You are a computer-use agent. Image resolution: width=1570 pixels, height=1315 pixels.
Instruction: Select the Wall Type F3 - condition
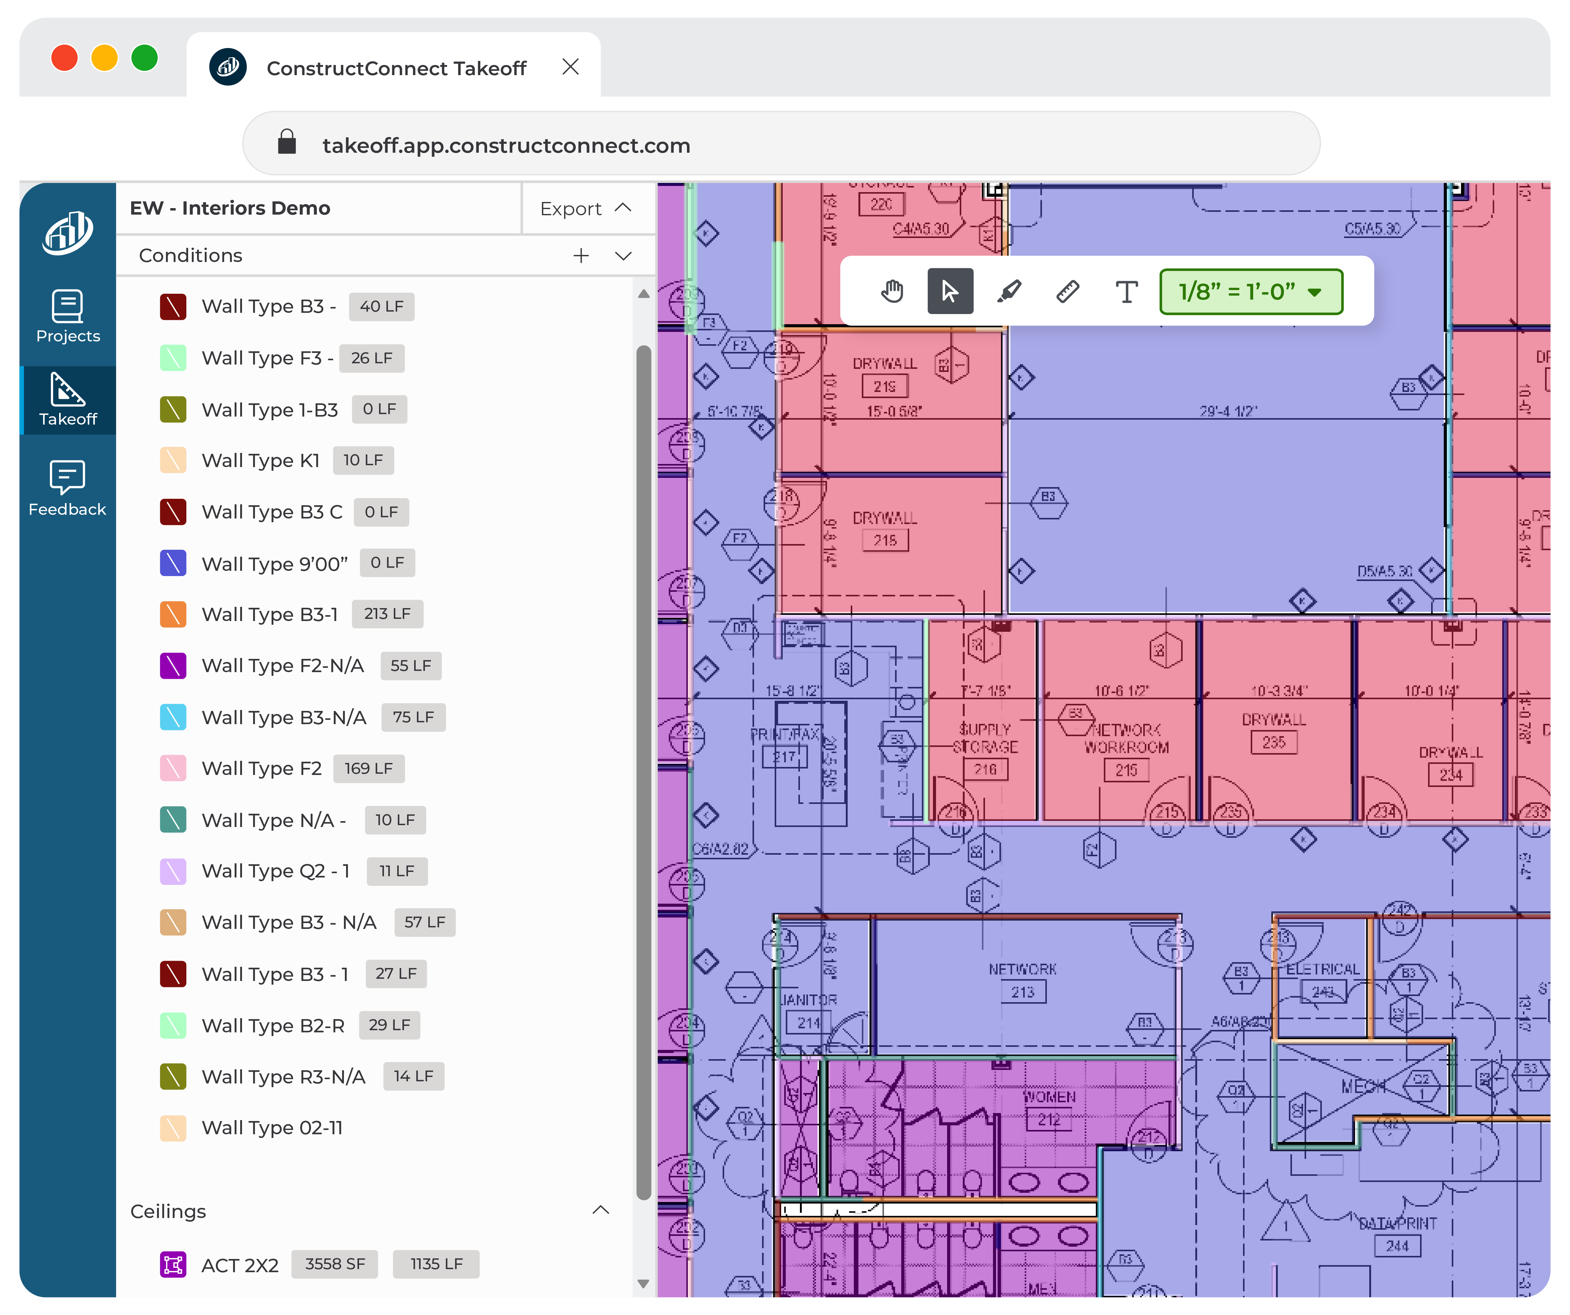[268, 358]
